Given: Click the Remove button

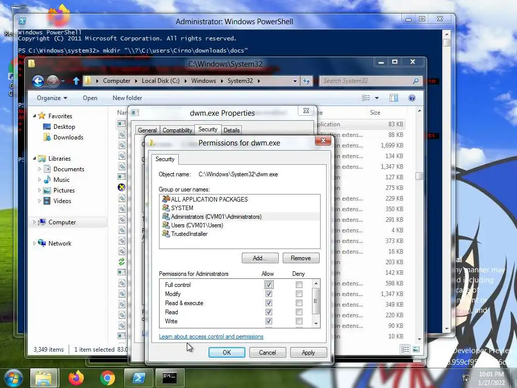Looking at the screenshot, I should 301,258.
